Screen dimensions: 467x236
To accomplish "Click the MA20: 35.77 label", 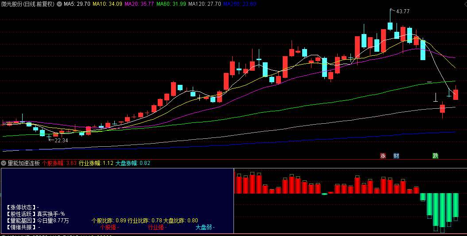I will coord(139,4).
